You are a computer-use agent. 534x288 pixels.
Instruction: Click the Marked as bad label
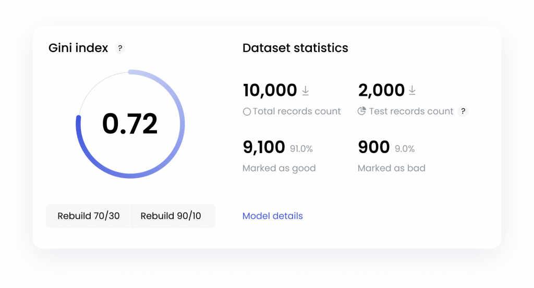pos(391,168)
